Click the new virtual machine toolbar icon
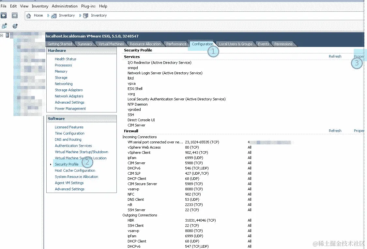Screen dimensions: 367x249 click(5, 26)
